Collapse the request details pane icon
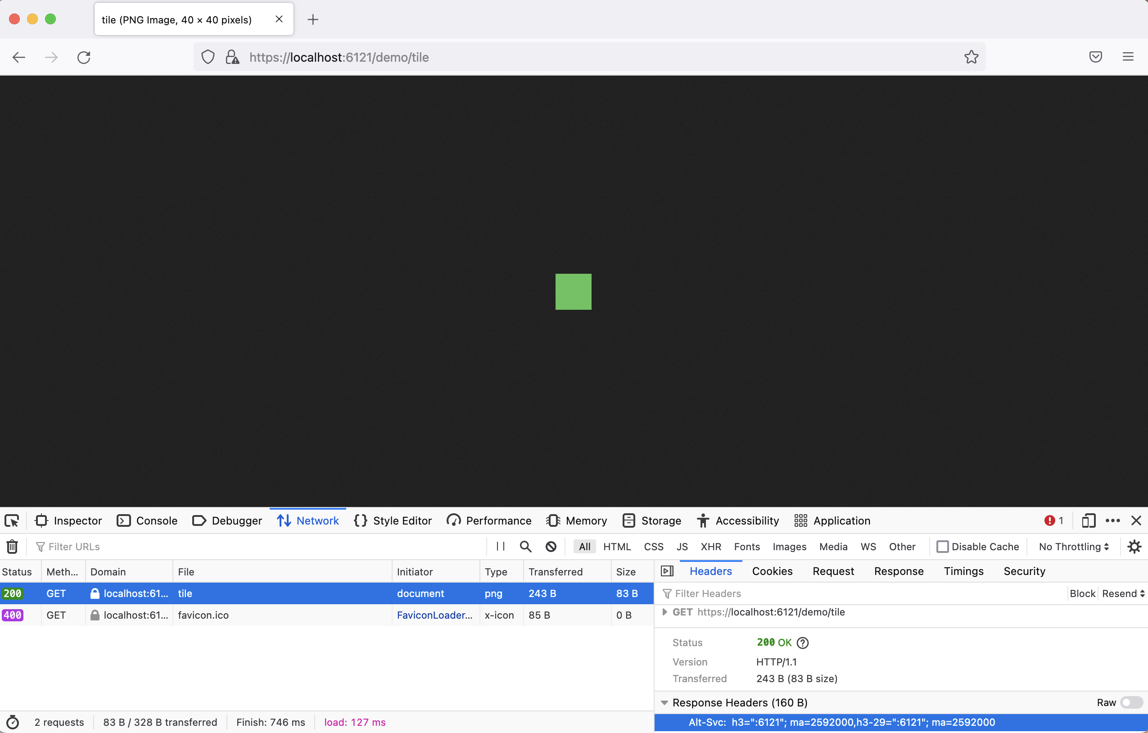Image resolution: width=1148 pixels, height=733 pixels. tap(667, 571)
